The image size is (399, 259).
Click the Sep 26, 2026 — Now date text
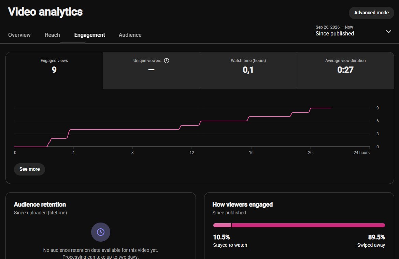click(x=334, y=27)
